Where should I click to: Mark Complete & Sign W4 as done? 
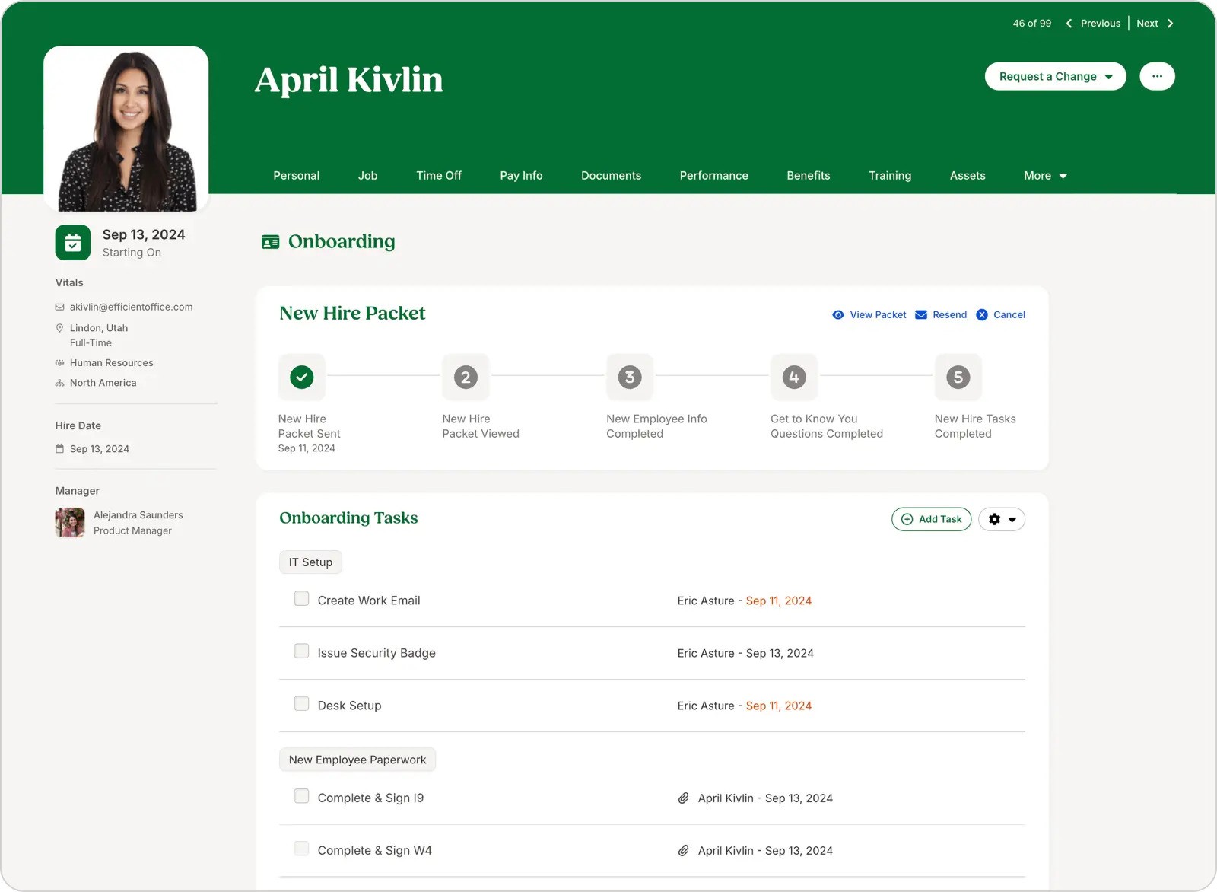pos(301,848)
